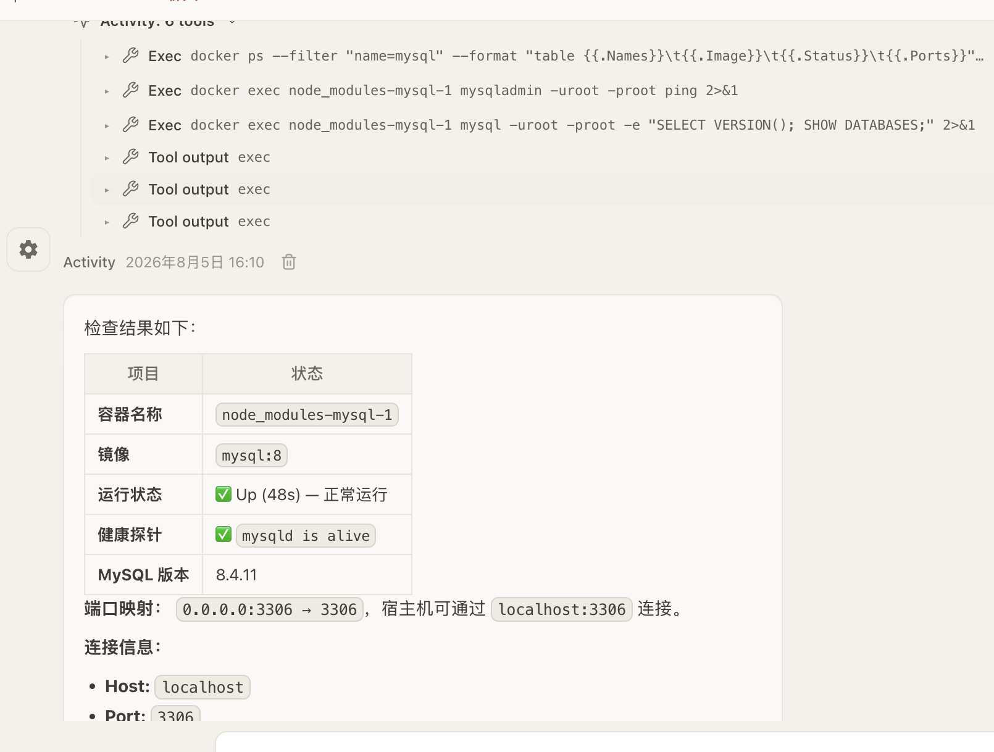Delete the message using the trash icon
The width and height of the screenshot is (994, 752).
[x=289, y=262]
